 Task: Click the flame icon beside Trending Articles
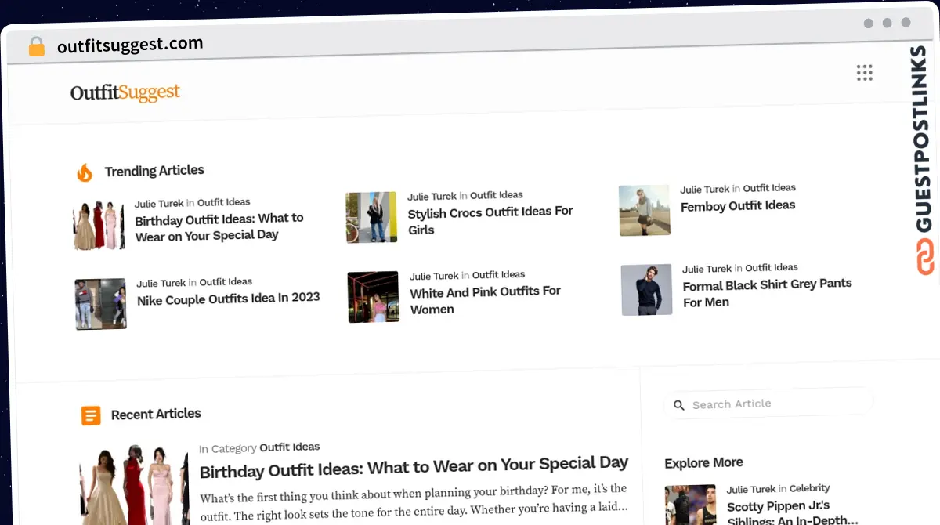coord(85,173)
